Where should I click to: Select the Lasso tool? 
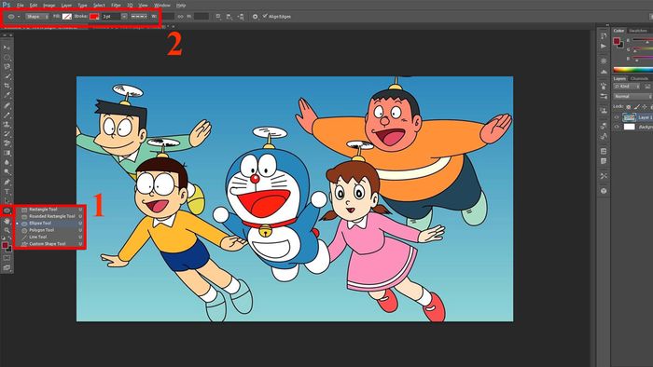[x=7, y=66]
